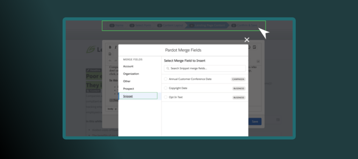Select the Copyright Date radio button

point(166,88)
